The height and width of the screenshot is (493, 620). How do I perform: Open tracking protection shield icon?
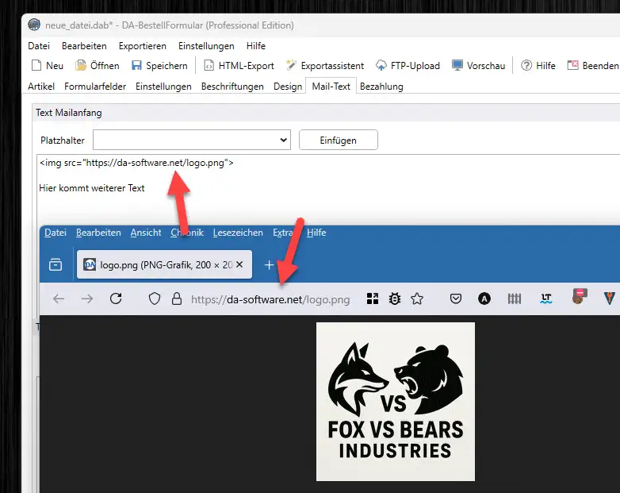(x=155, y=298)
